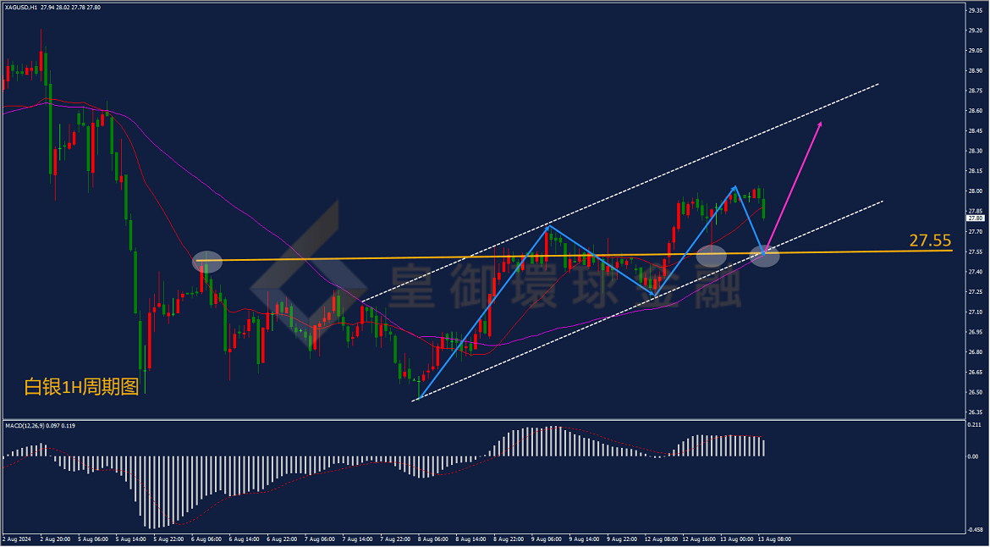The width and height of the screenshot is (990, 547).
Task: Select the 8 Aug 06:00 time label
Action: 432,540
